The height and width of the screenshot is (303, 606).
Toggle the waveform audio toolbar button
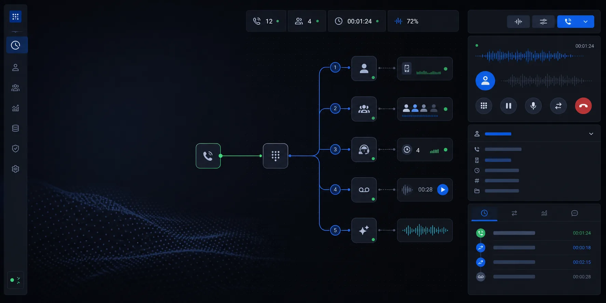[x=518, y=22]
